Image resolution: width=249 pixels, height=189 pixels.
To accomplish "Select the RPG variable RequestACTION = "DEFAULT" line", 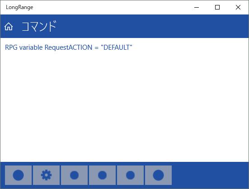I will click(x=69, y=47).
